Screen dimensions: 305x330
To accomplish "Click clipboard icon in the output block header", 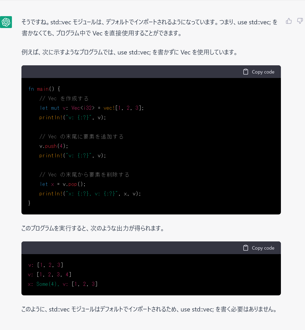I will pyautogui.click(x=246, y=248).
